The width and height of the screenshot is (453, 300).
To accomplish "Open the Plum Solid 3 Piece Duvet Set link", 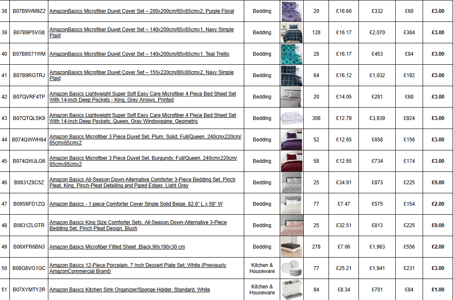I will pos(145,140).
